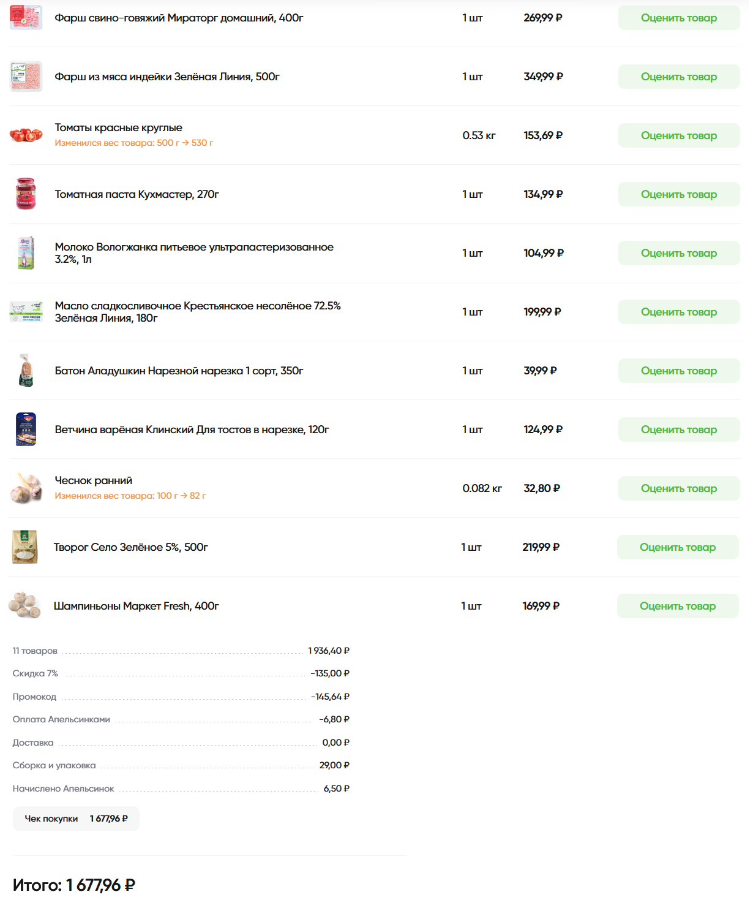This screenshot has width=753, height=908.
Task: Open the Батон Аладушкин Нарезной product name
Action: pyautogui.click(x=179, y=371)
